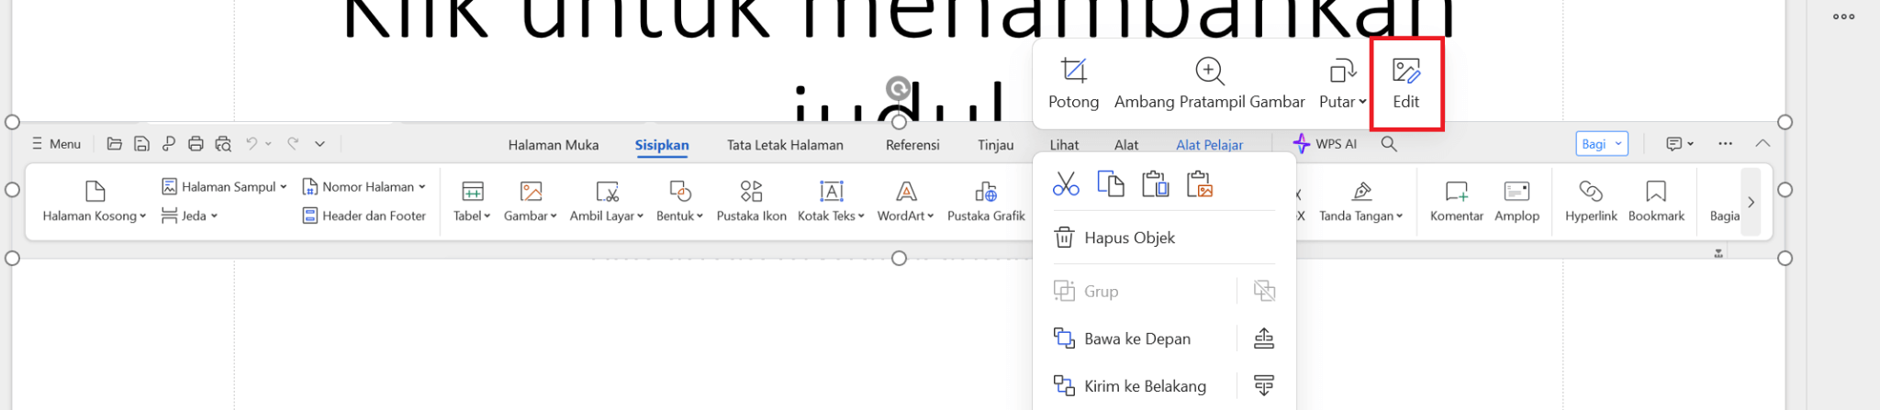Open the Tabel insert dropdown
The width and height of the screenshot is (1880, 410).
pos(472,202)
